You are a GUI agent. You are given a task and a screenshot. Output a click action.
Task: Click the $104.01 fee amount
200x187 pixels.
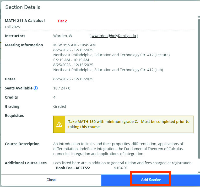click(x=121, y=168)
